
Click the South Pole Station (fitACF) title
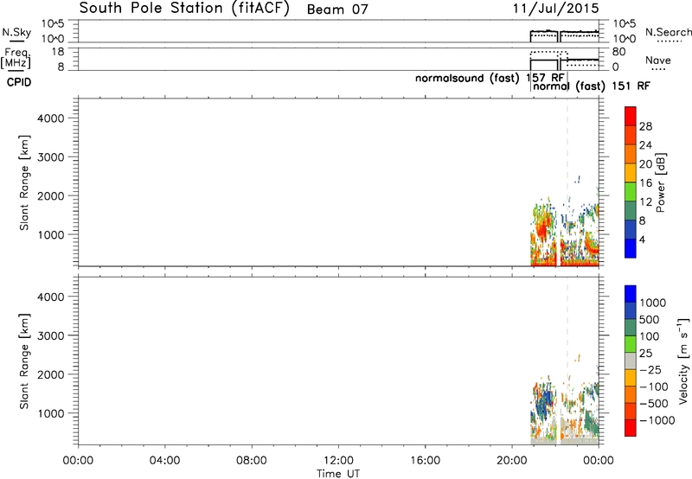[184, 9]
